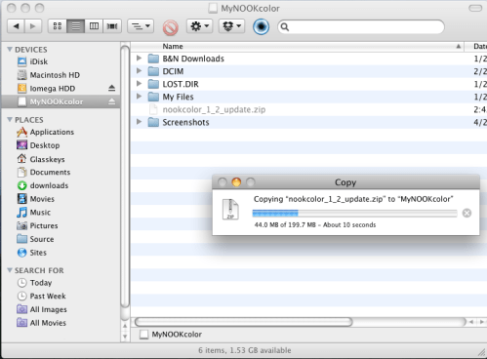Click the copy progress bar
The height and width of the screenshot is (359, 487).
(354, 214)
